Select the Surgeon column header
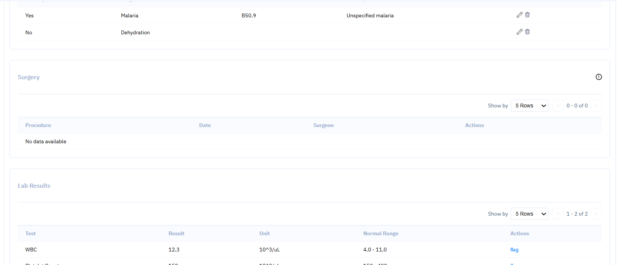This screenshot has width=617, height=265. coord(324,125)
